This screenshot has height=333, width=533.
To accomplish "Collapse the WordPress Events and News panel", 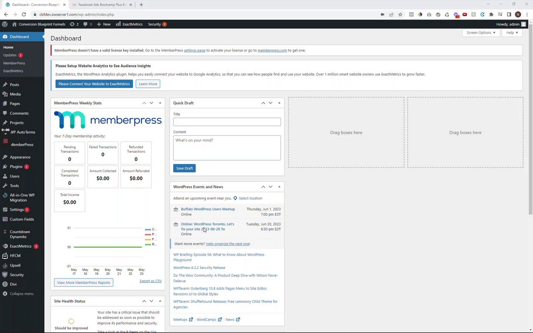I will pos(279,187).
